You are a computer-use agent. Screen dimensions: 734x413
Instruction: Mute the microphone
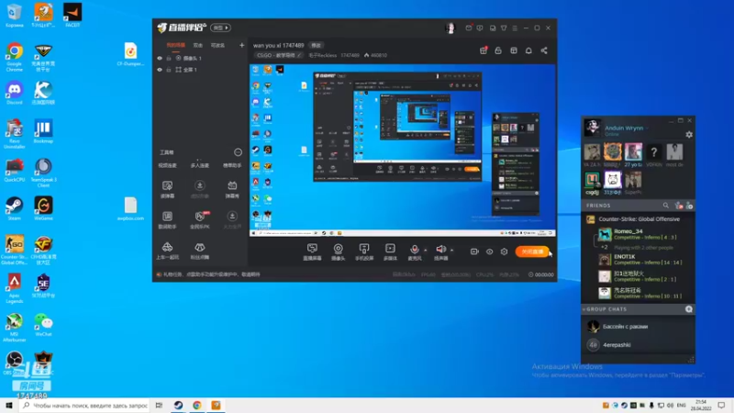[x=415, y=251]
